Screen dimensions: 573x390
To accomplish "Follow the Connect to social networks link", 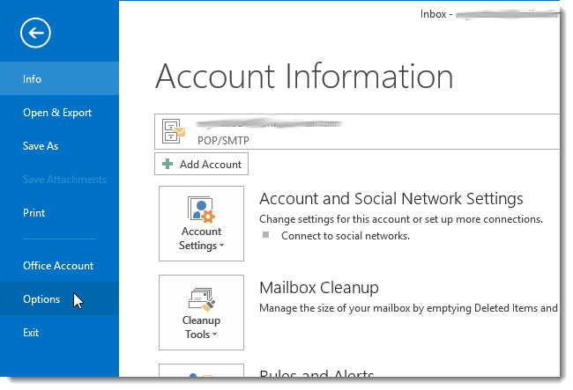I will (346, 236).
